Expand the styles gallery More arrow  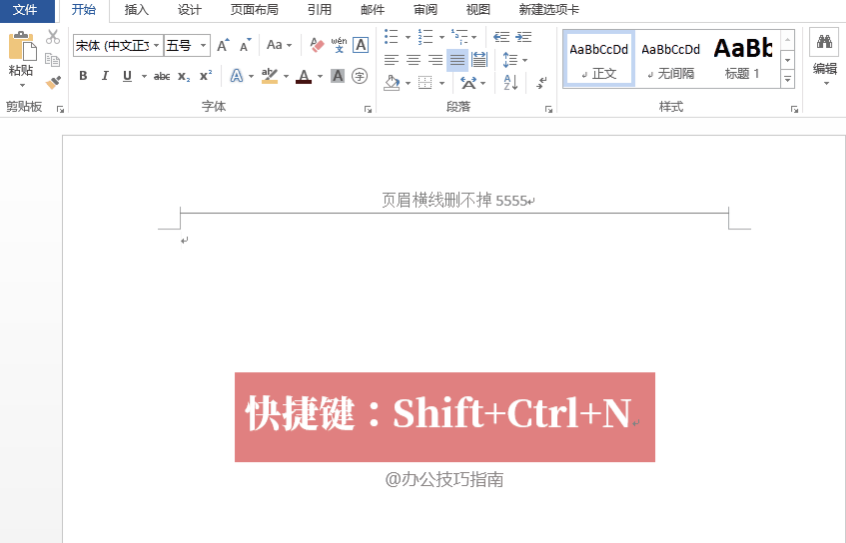point(788,80)
